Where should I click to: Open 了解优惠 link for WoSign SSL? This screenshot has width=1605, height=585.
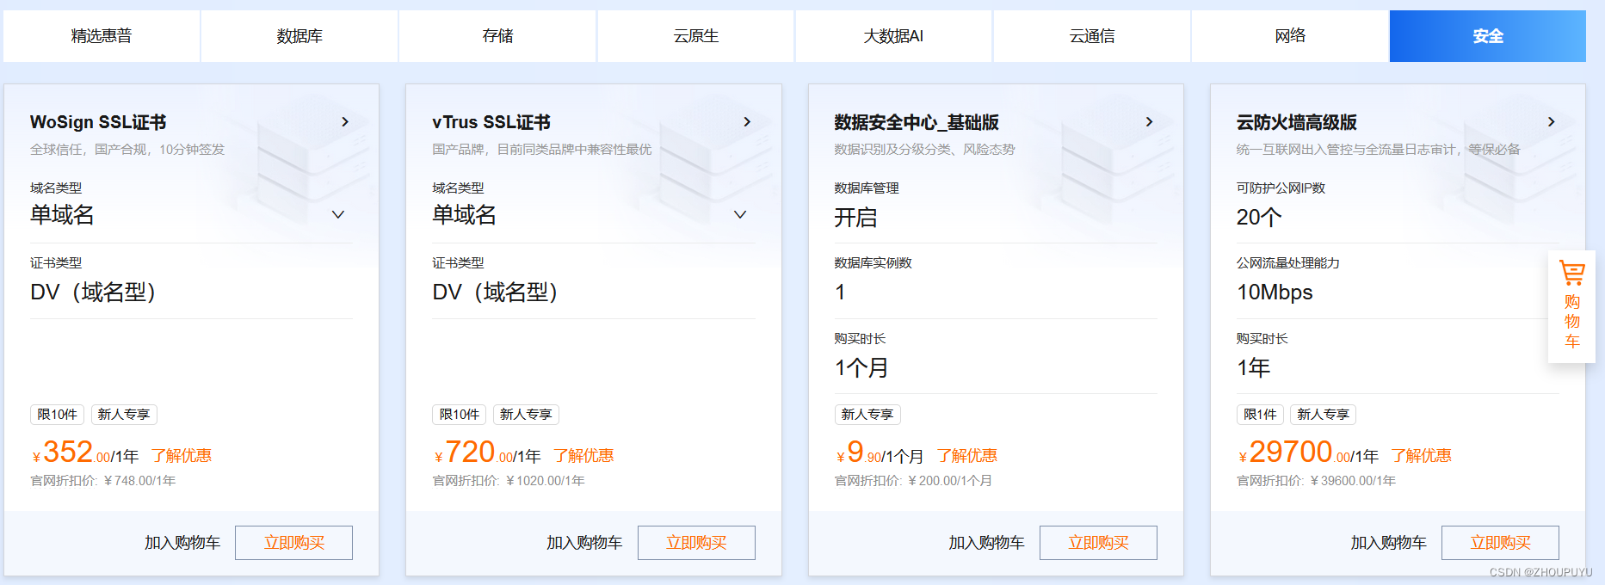(x=182, y=456)
